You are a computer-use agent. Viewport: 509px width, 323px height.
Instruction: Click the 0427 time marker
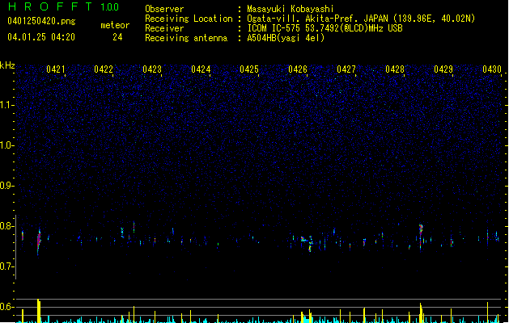click(x=346, y=69)
